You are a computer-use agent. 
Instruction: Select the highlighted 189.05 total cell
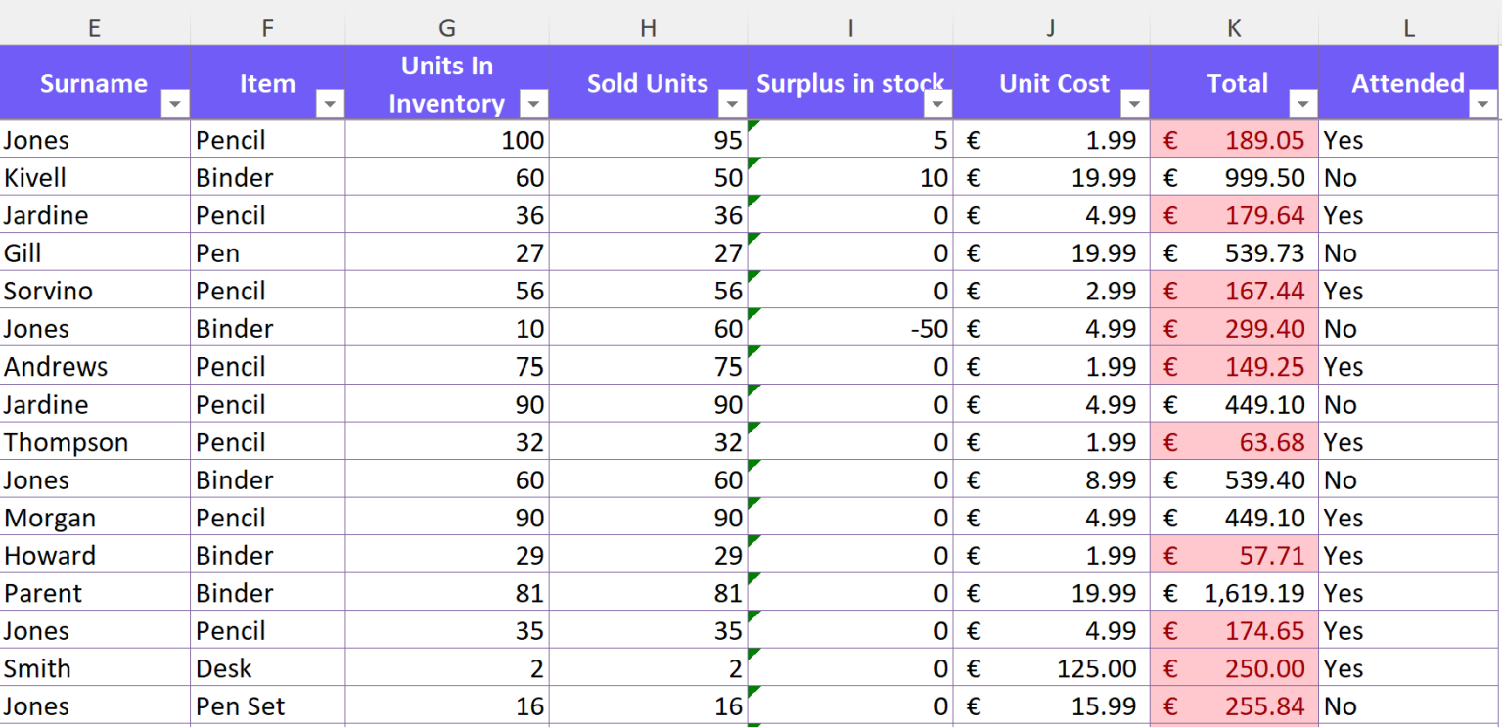(x=1234, y=140)
